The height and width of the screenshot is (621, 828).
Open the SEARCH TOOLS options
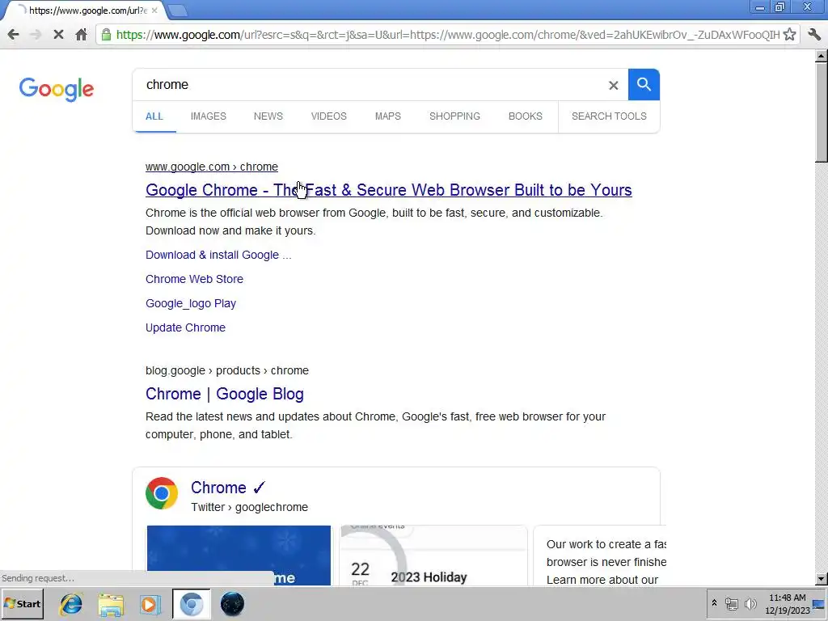609,116
